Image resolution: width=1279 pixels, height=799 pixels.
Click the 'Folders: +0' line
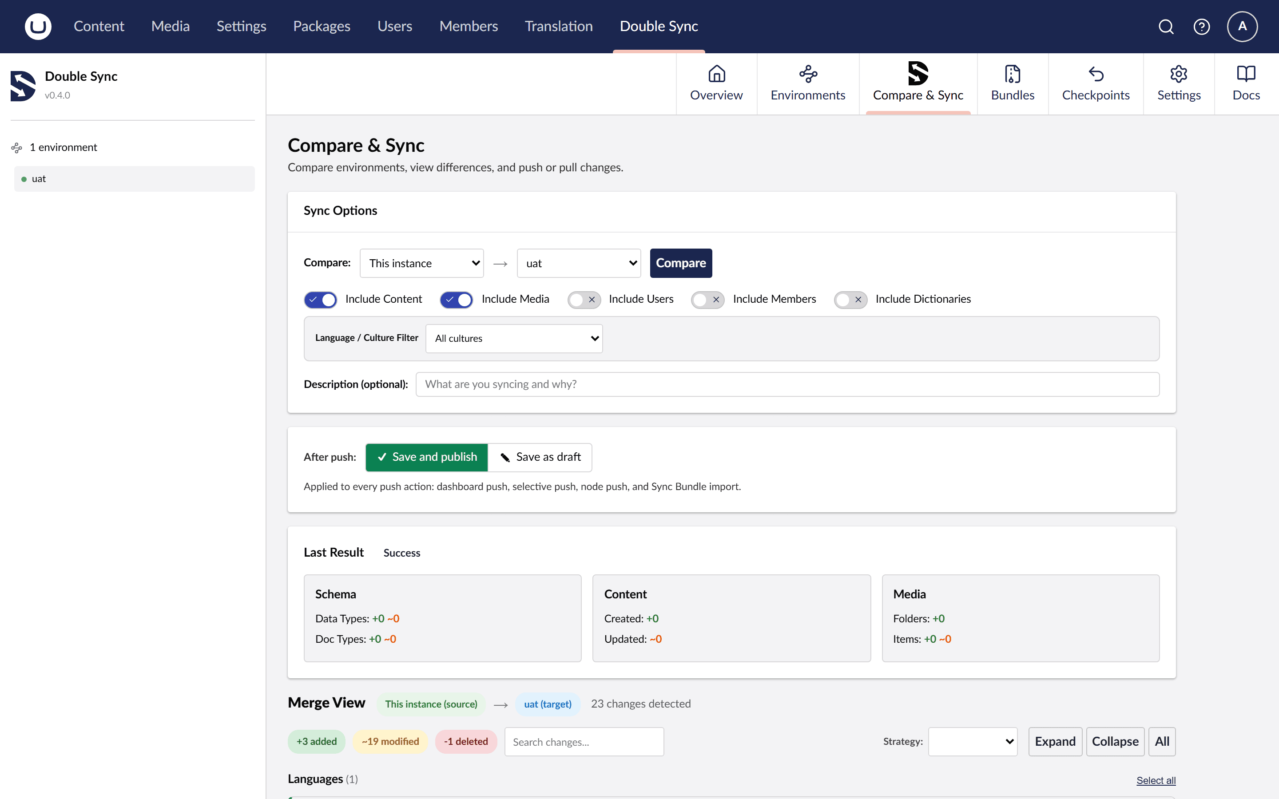point(919,619)
